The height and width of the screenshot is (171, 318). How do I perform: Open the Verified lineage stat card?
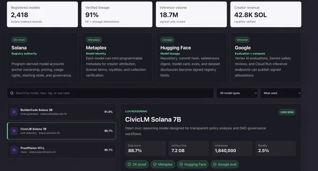coord(117,14)
